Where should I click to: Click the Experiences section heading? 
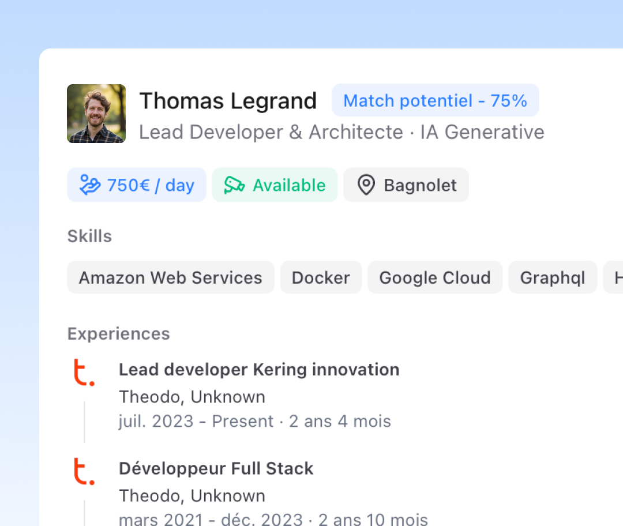(x=118, y=334)
